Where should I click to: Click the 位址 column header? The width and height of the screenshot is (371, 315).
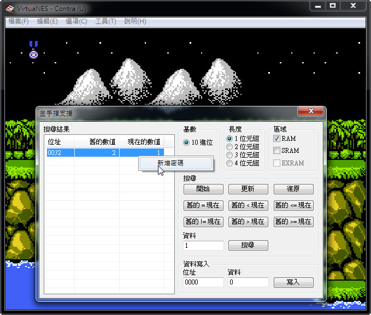(x=60, y=141)
